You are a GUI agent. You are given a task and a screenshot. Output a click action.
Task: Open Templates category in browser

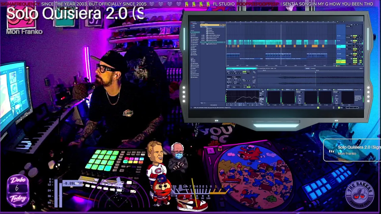[194, 55]
